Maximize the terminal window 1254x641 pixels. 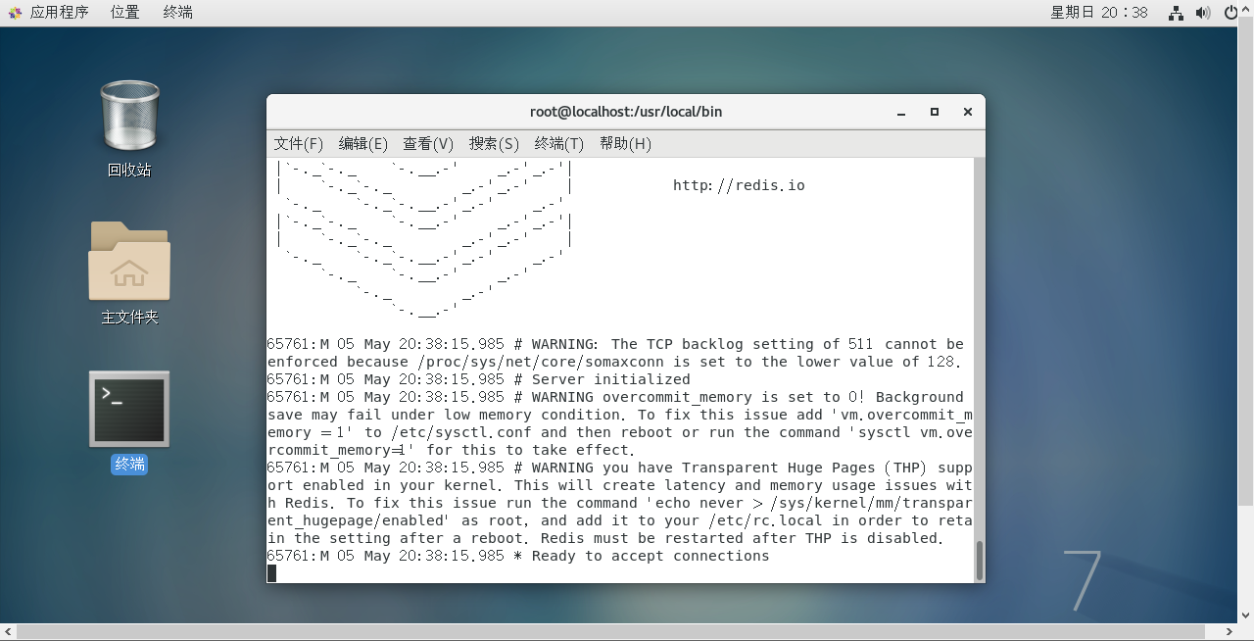[x=935, y=112]
